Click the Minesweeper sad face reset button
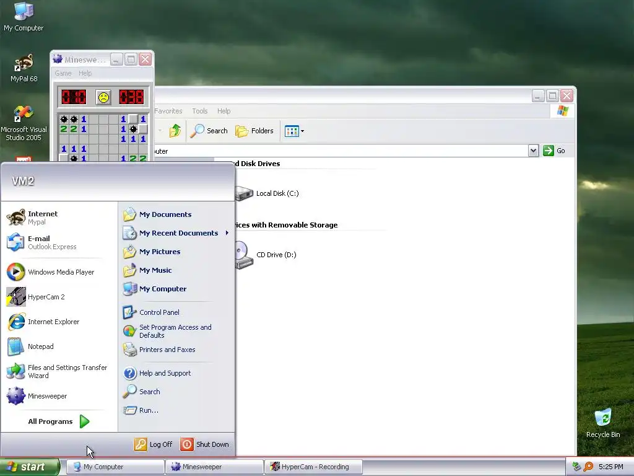This screenshot has width=634, height=476. click(x=103, y=97)
